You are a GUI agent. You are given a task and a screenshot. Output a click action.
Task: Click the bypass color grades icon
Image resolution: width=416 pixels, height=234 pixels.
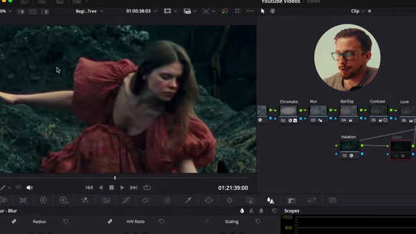225,11
